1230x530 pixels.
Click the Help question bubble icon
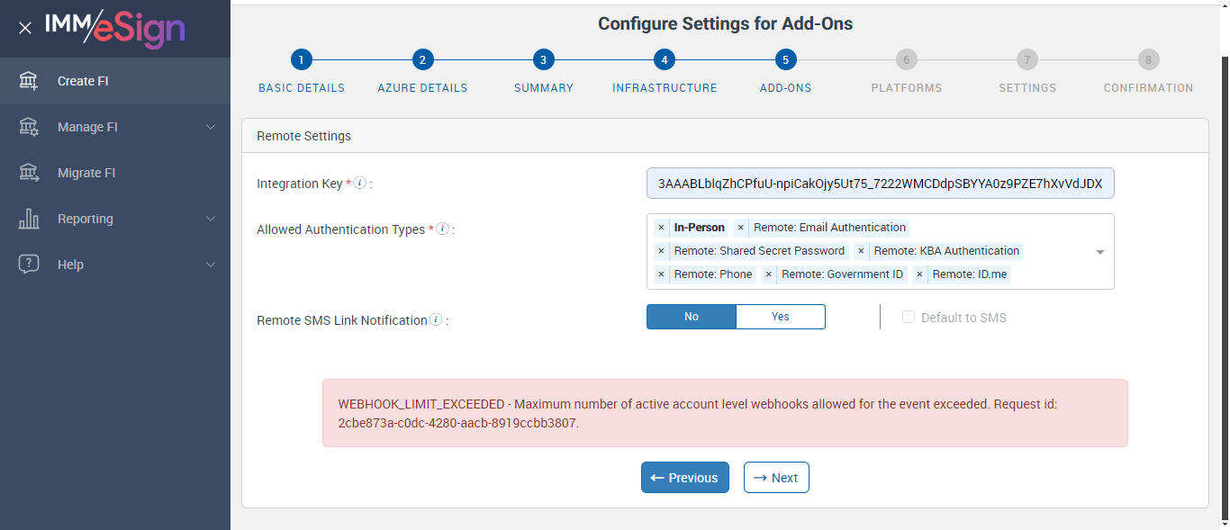(x=29, y=265)
